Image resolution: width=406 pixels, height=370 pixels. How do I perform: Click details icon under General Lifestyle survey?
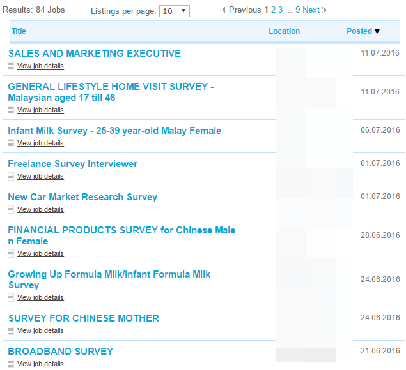[x=11, y=110]
